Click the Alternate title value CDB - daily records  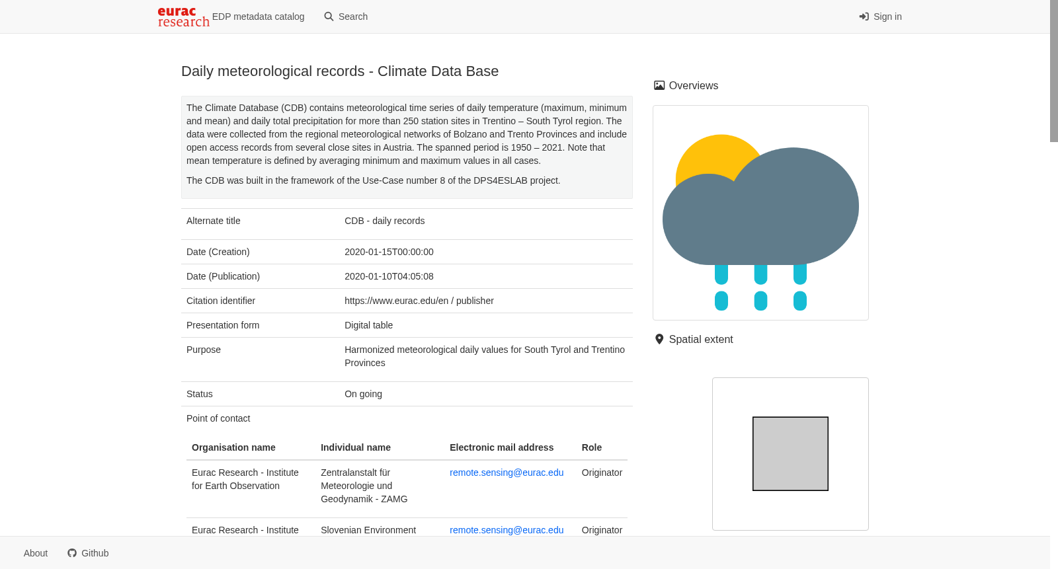[x=384, y=221]
